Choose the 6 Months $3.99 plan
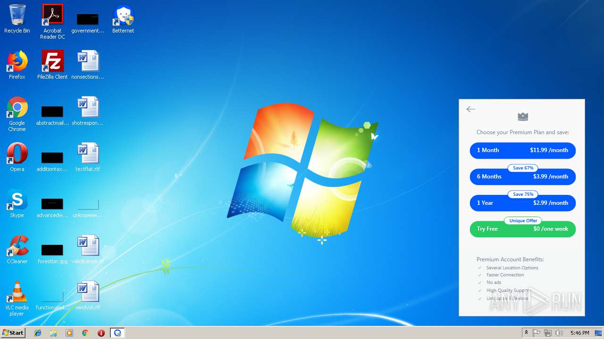This screenshot has height=339, width=604. (523, 177)
